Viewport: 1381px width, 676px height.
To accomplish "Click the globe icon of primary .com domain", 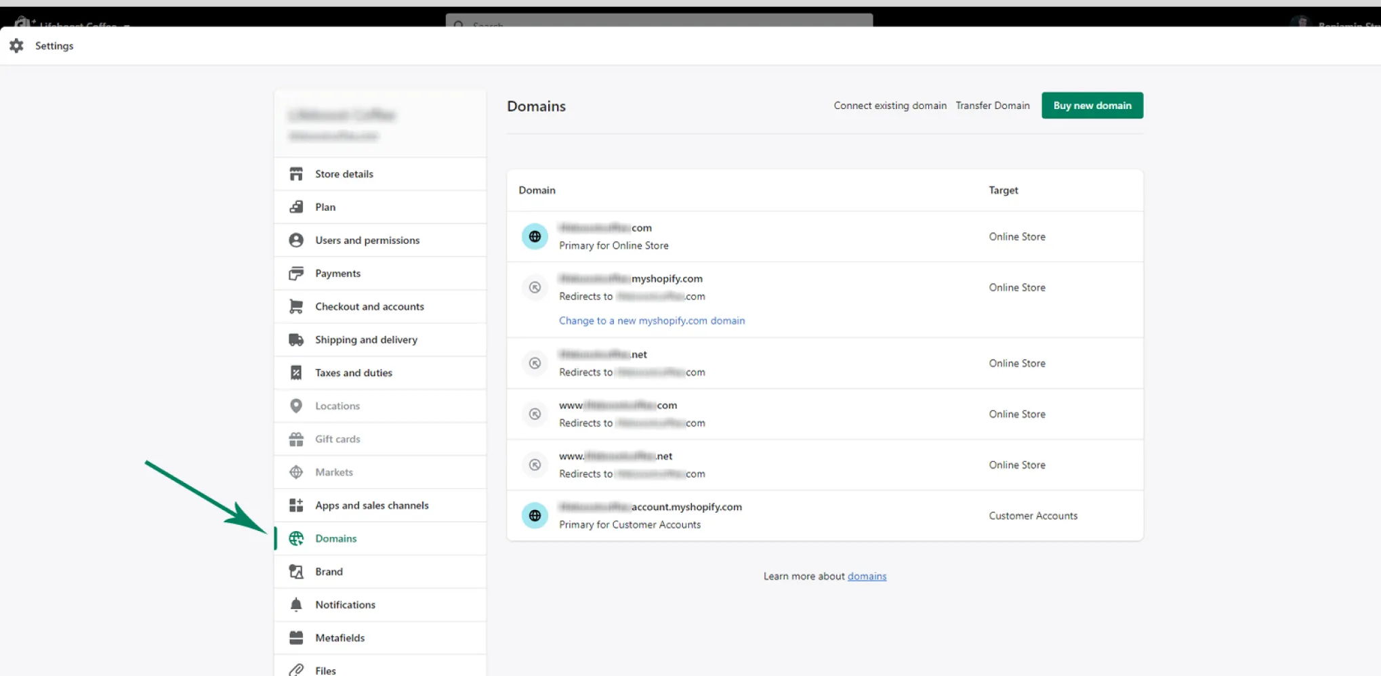I will pyautogui.click(x=535, y=236).
